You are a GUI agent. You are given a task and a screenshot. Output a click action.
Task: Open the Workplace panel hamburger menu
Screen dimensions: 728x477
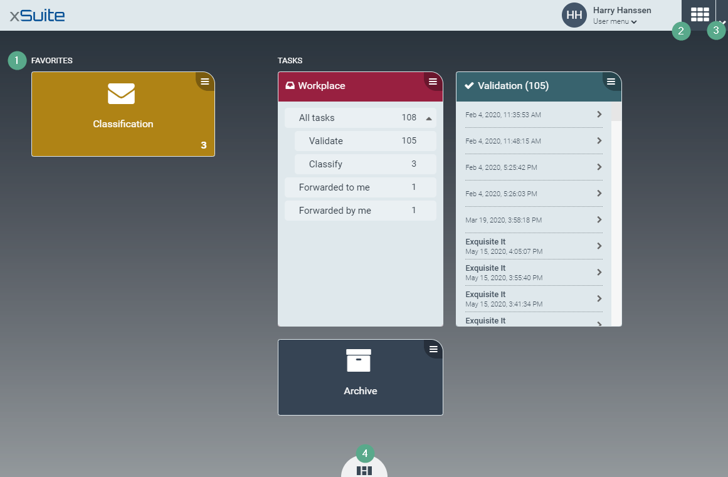[433, 81]
